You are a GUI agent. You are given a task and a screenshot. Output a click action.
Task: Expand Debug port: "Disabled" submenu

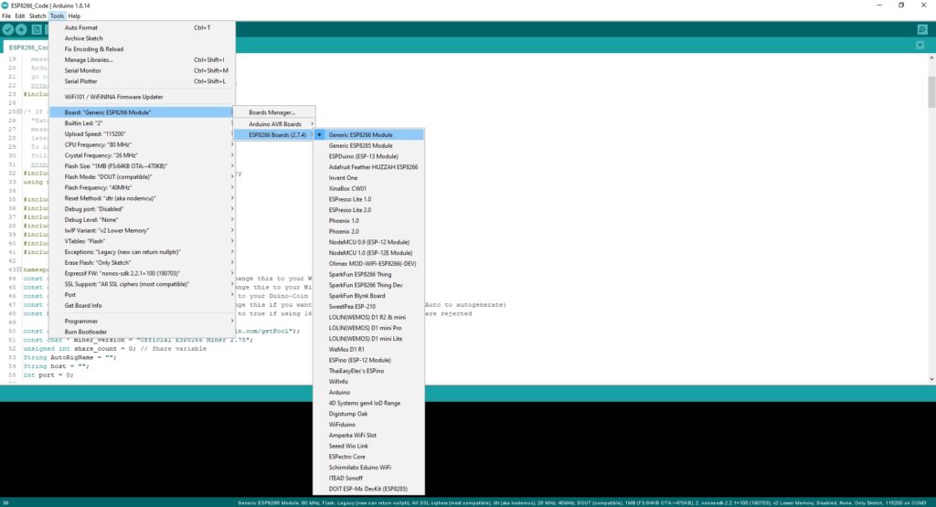point(142,209)
